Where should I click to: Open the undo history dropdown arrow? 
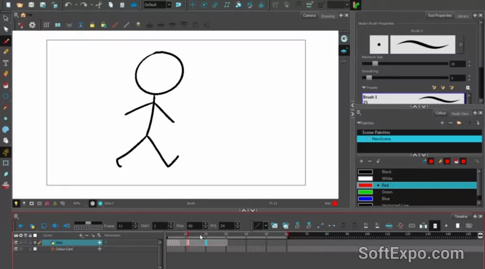[76, 5]
